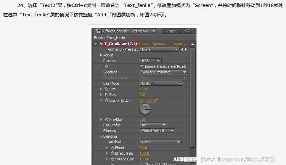The image size is (286, 165).
Task: Toggle the Blur Direction stopwatch
Action: pos(107,100)
